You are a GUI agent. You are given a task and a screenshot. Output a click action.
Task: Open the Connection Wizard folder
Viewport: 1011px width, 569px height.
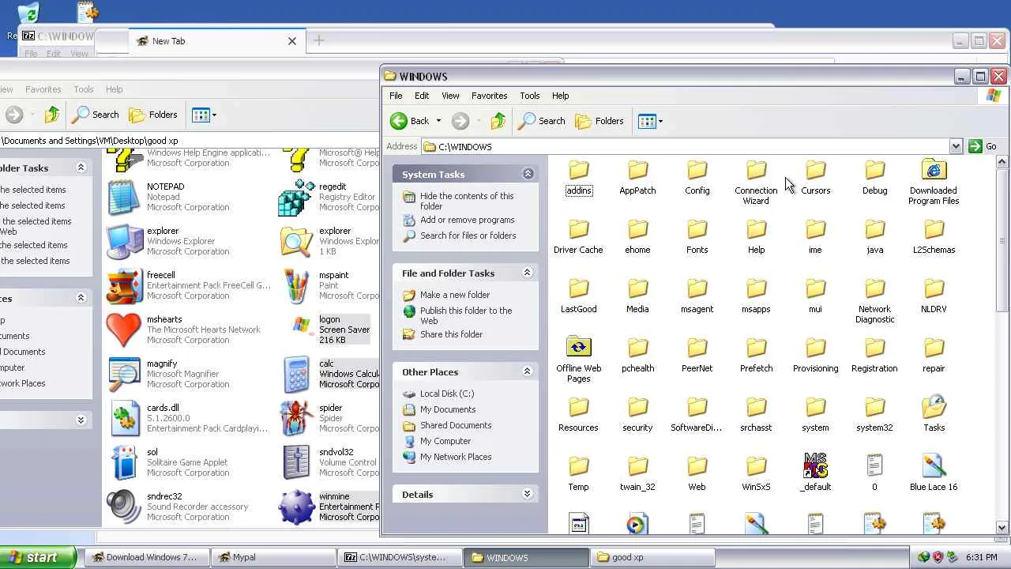click(756, 183)
